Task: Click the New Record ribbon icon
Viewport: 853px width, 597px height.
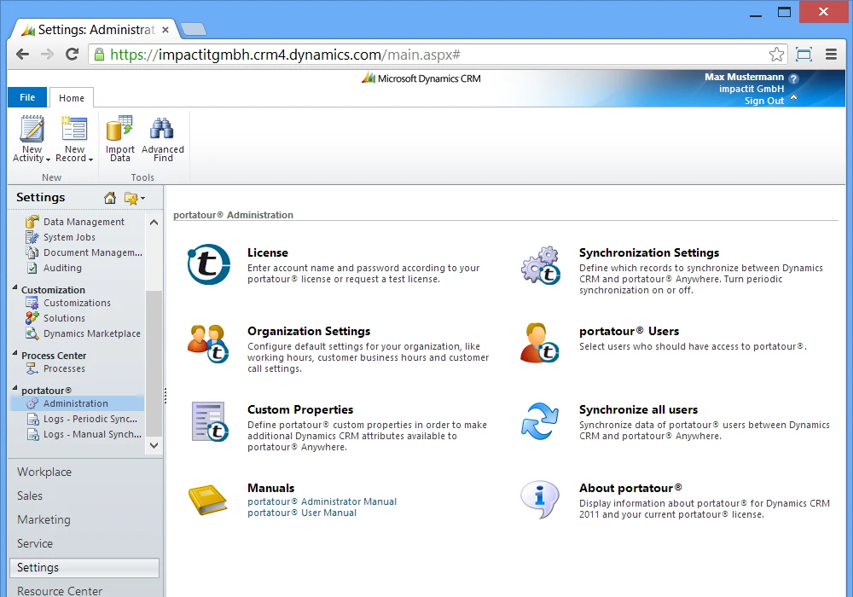Action: click(x=74, y=129)
